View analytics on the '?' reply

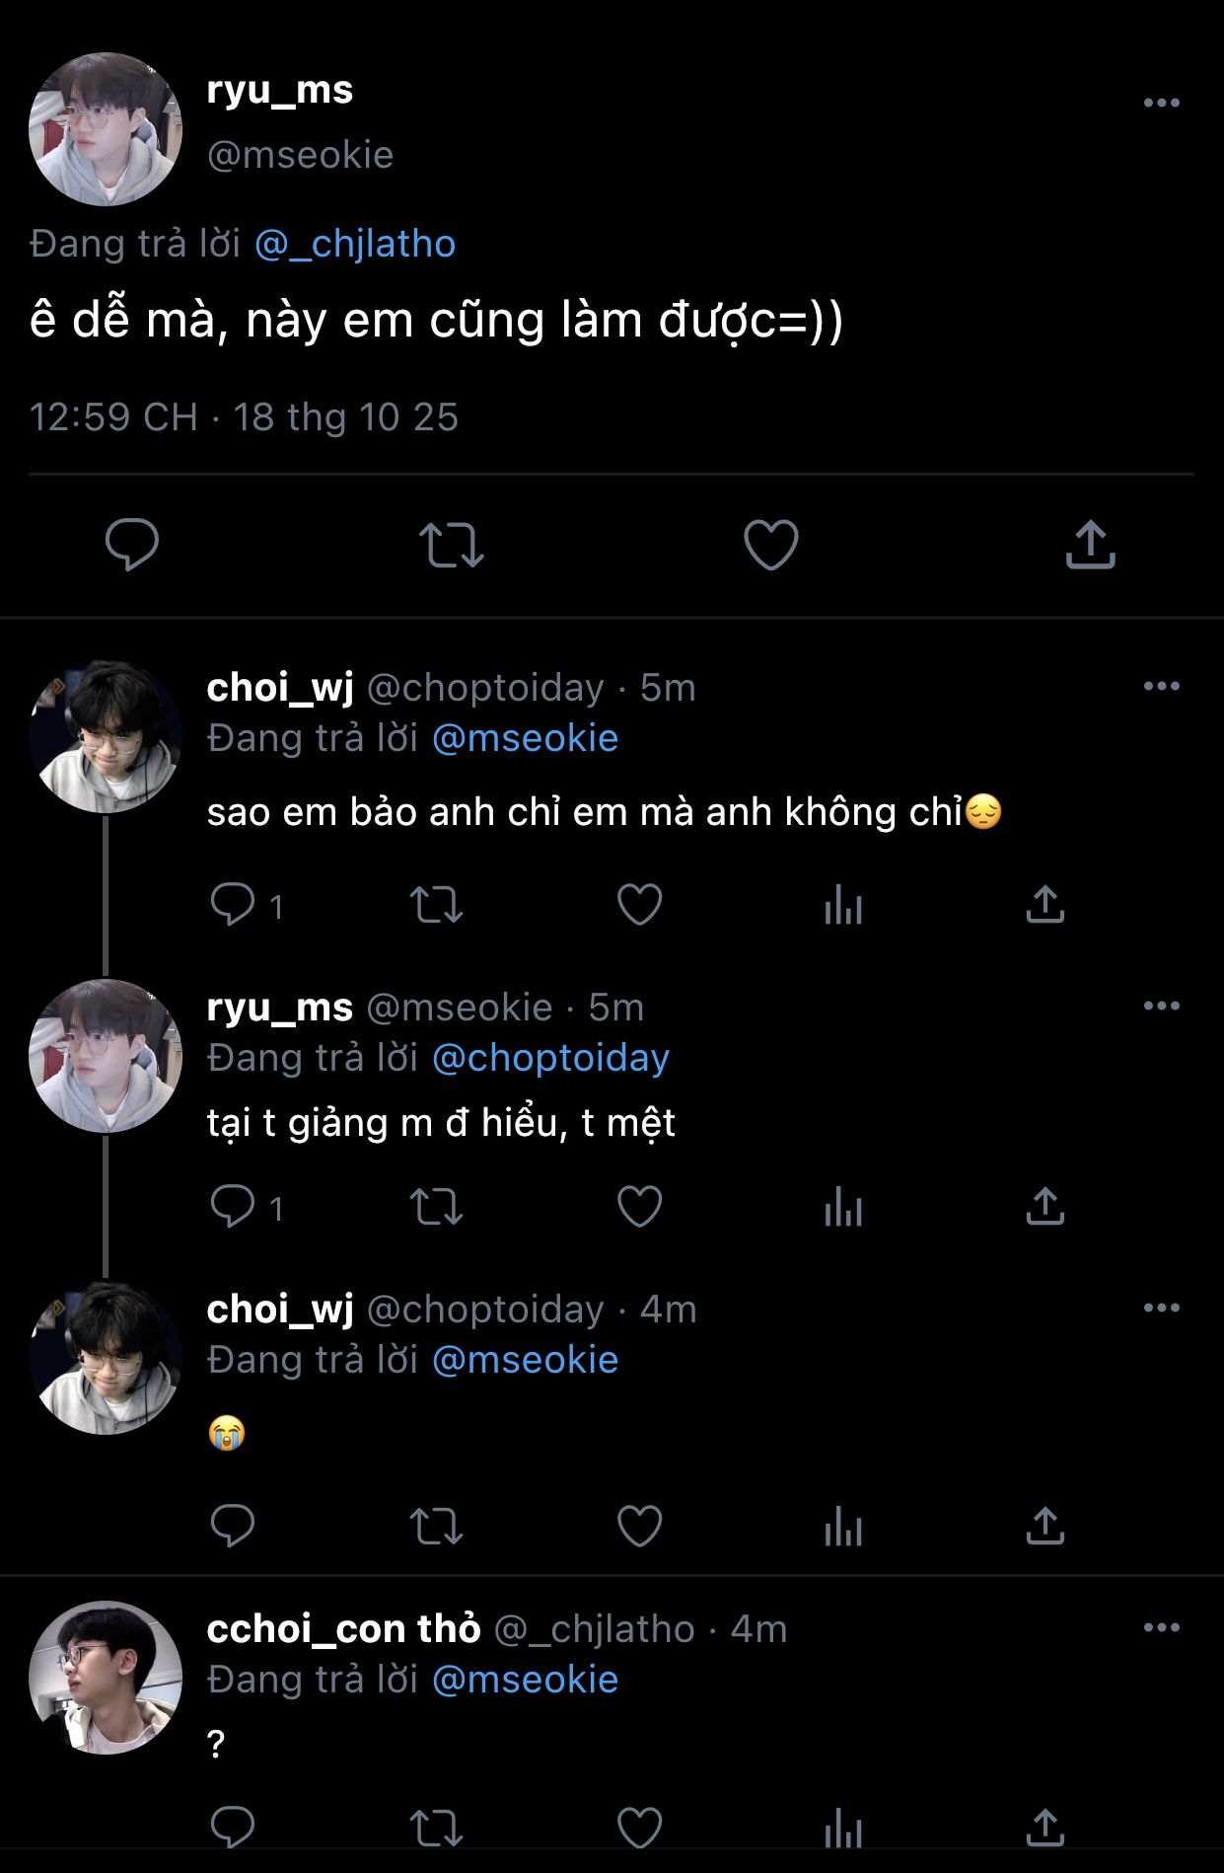coord(842,1829)
